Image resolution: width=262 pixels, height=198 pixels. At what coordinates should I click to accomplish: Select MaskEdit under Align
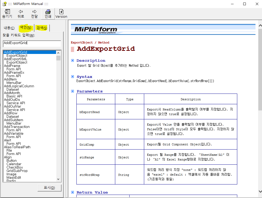click(x=14, y=177)
